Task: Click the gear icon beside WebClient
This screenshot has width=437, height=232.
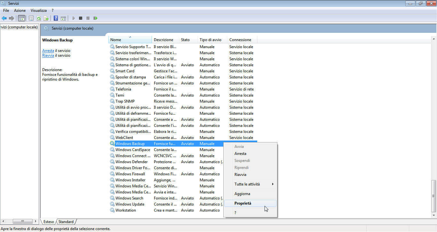Action: pyautogui.click(x=112, y=138)
